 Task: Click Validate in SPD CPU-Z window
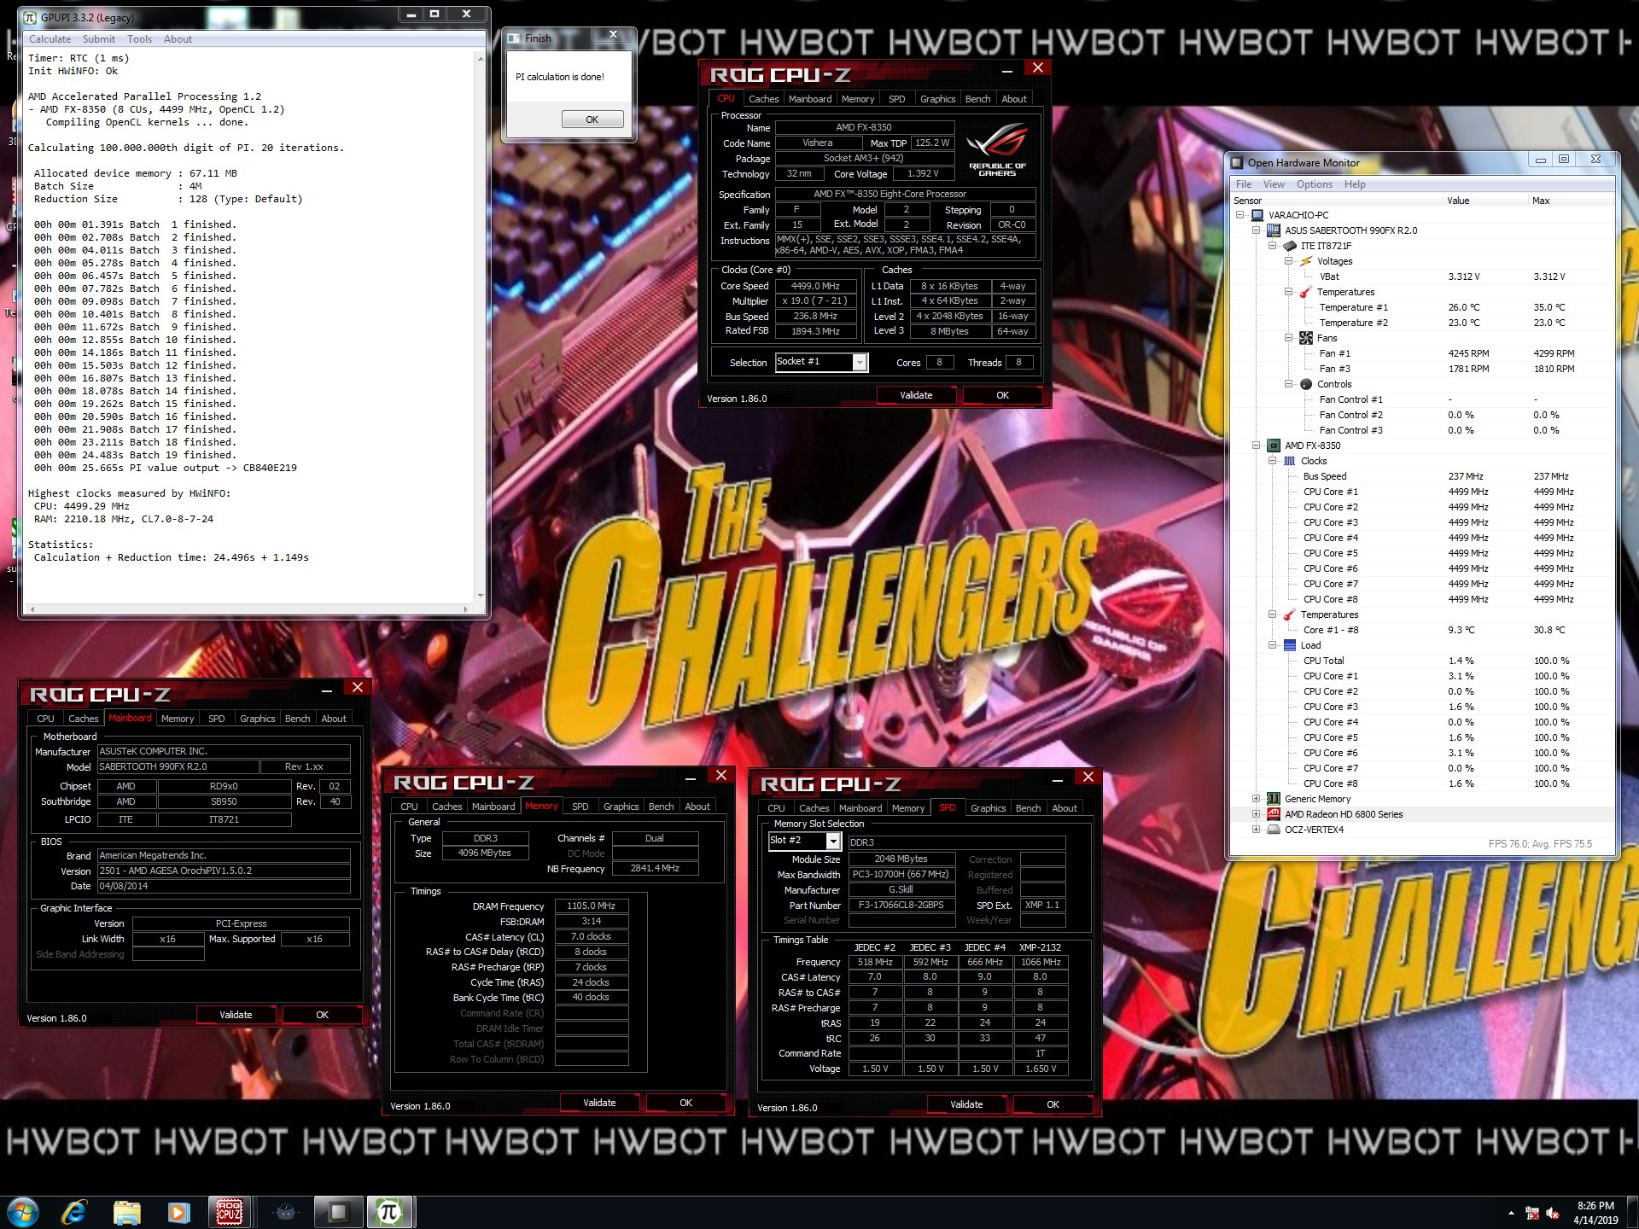click(966, 1104)
